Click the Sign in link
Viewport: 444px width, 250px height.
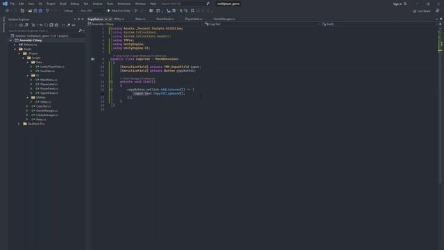[398, 3]
